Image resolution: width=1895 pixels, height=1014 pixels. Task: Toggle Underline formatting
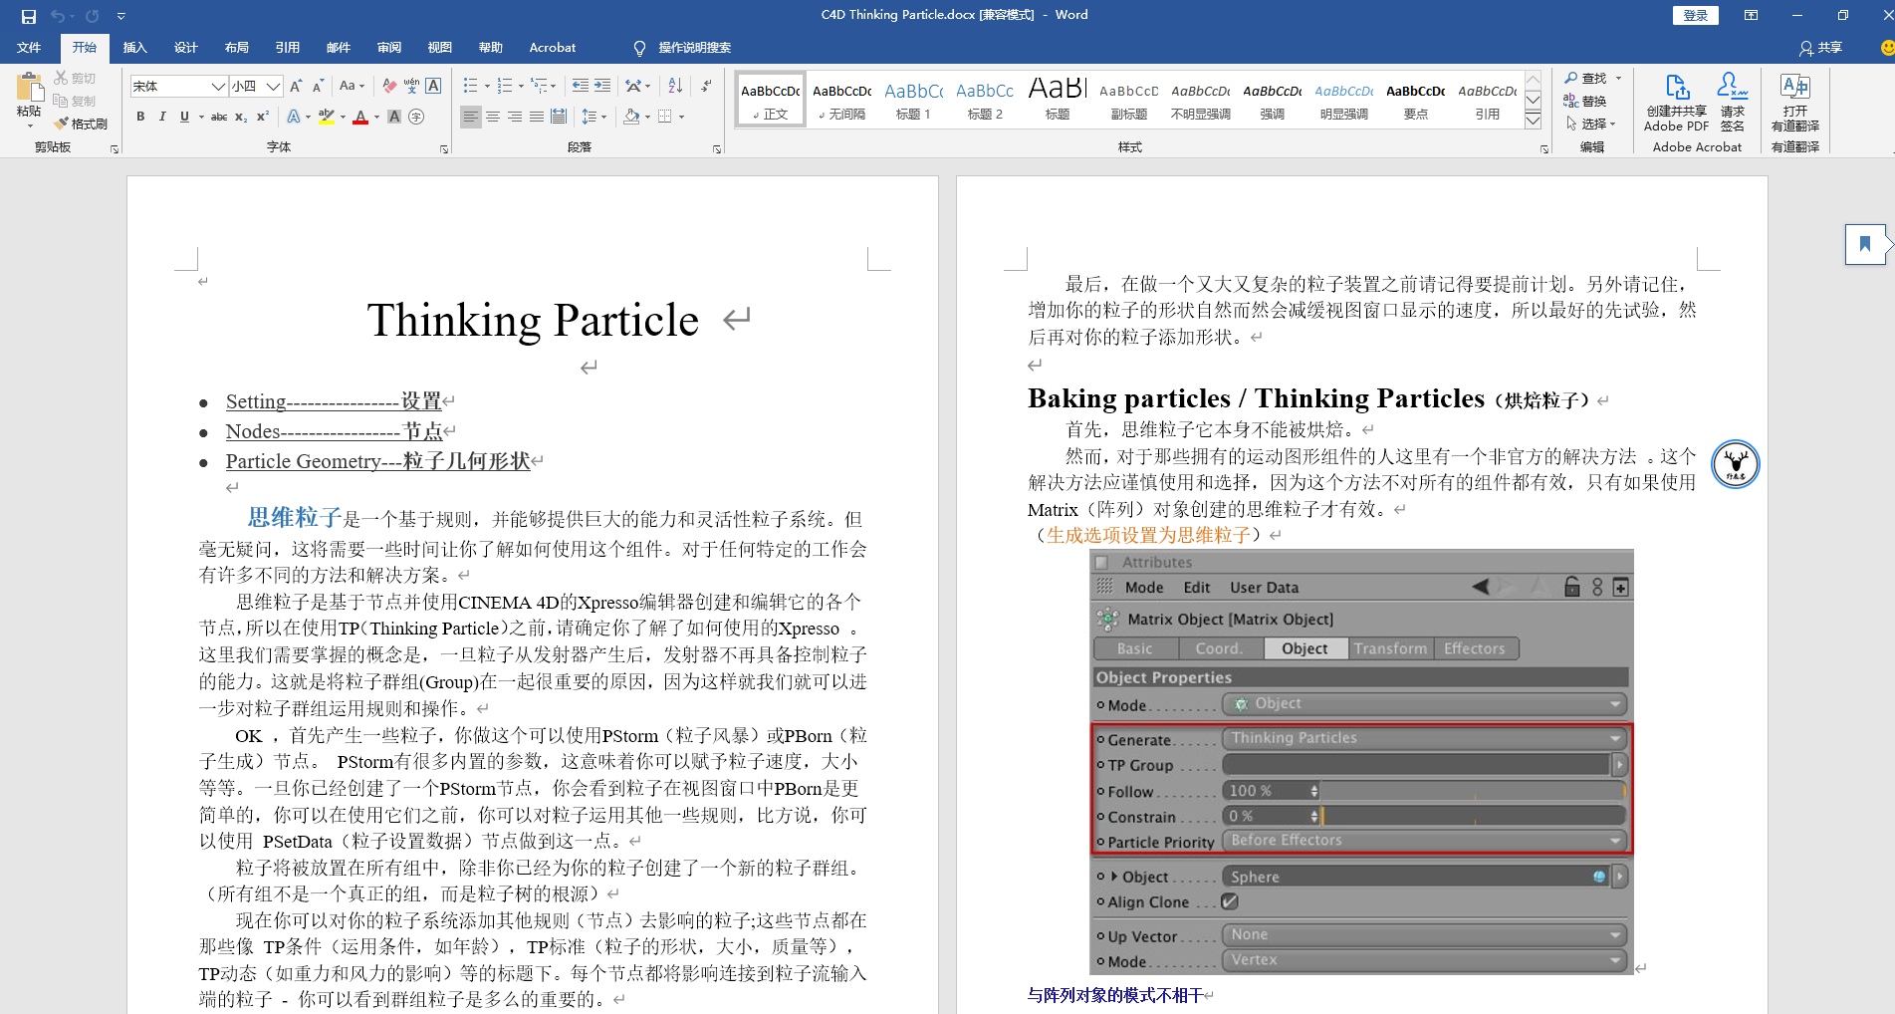coord(184,117)
